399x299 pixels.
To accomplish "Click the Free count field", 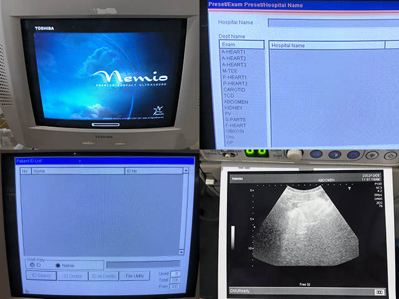I will click(175, 287).
